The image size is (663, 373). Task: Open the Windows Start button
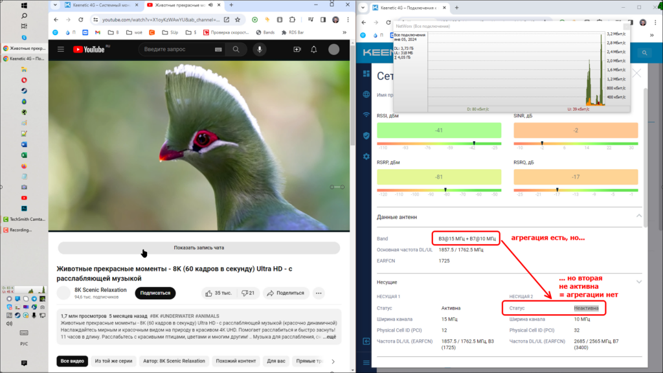click(x=24, y=5)
